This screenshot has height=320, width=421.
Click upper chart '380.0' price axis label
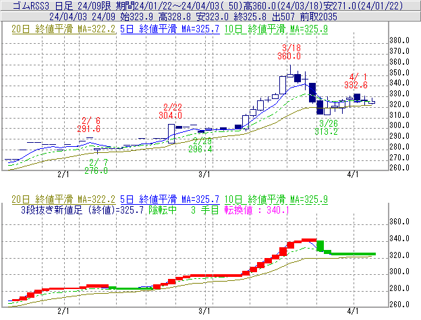tap(399, 40)
